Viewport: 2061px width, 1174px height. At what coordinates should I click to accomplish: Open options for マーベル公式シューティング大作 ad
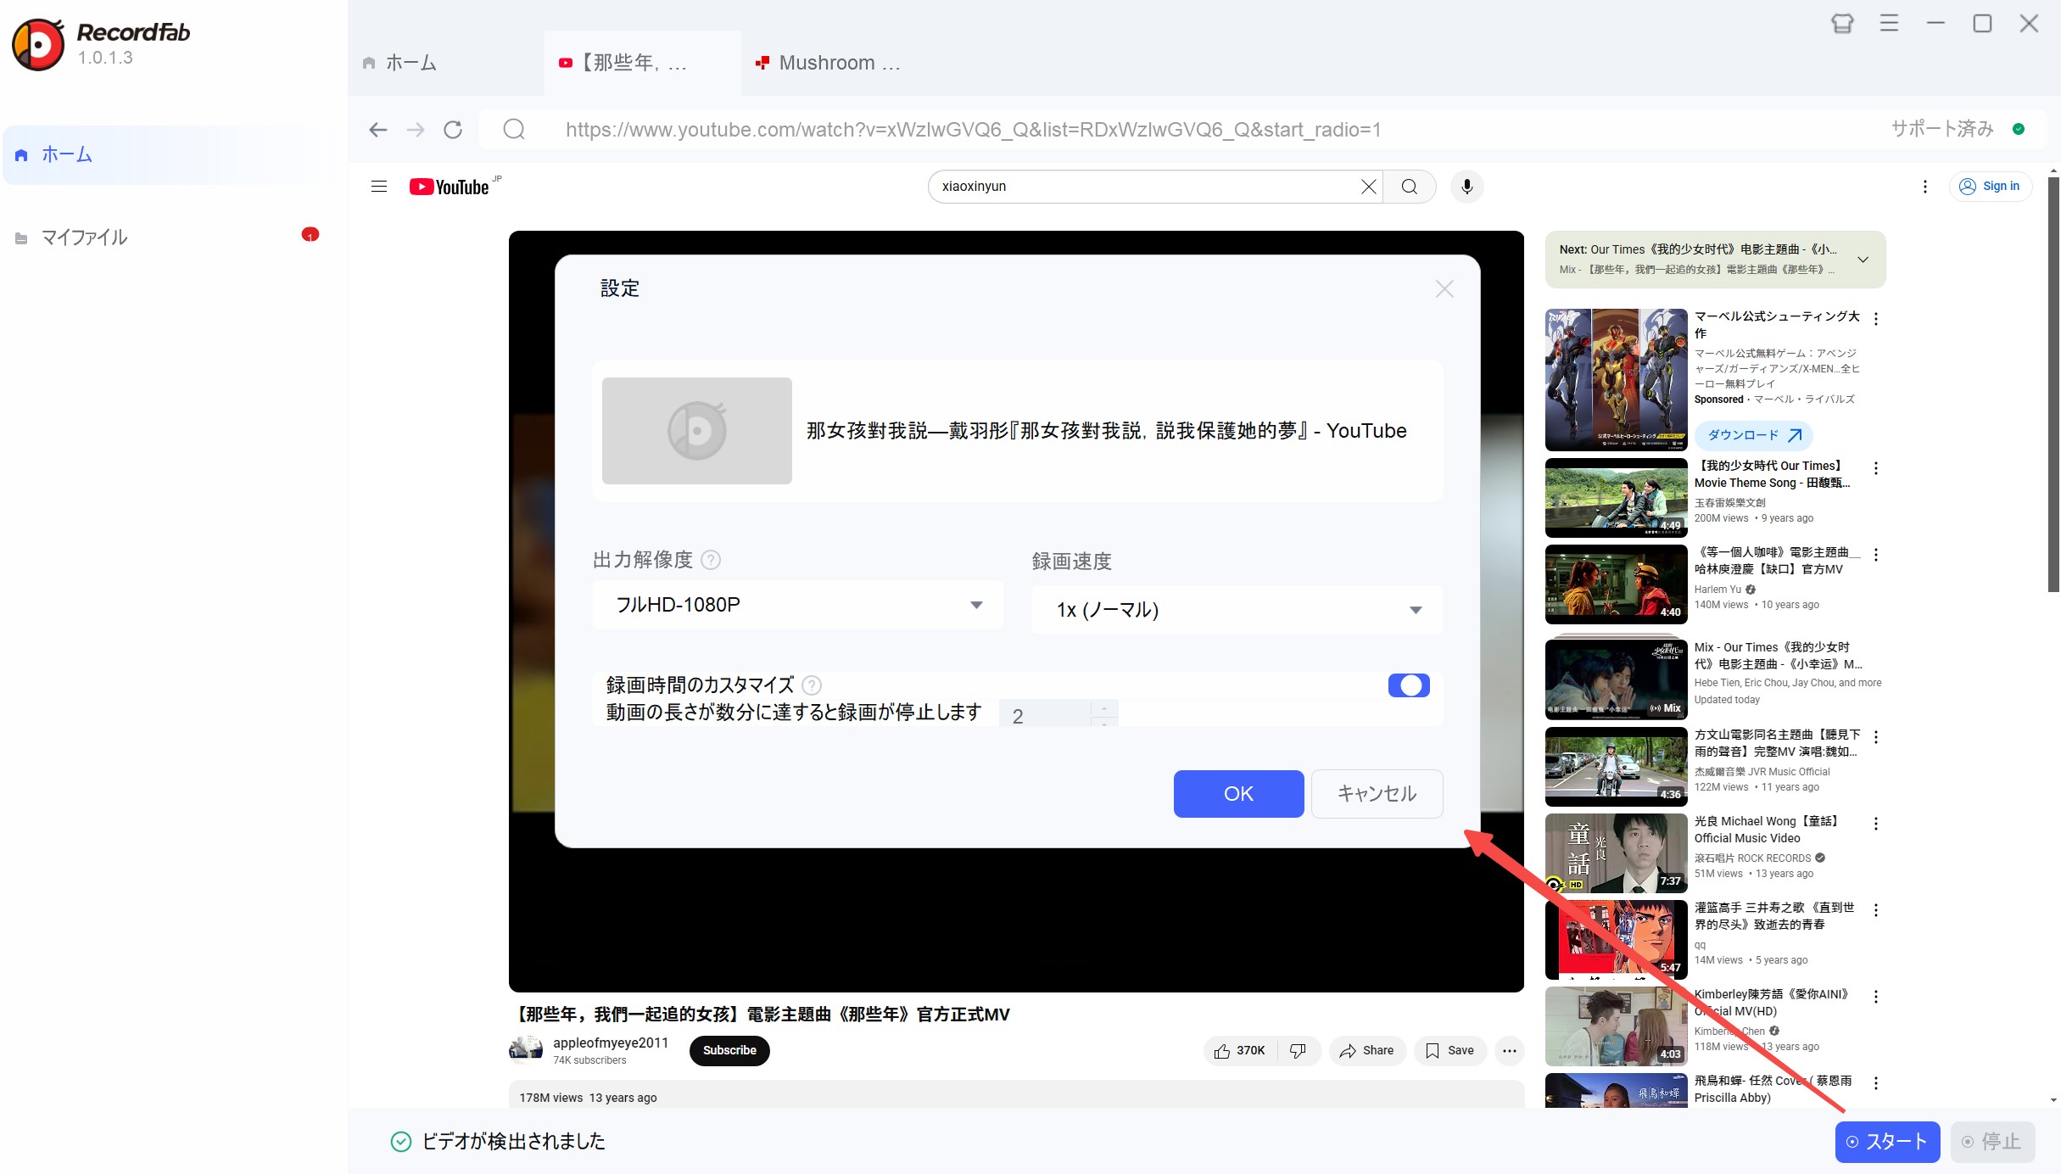[x=1876, y=319]
